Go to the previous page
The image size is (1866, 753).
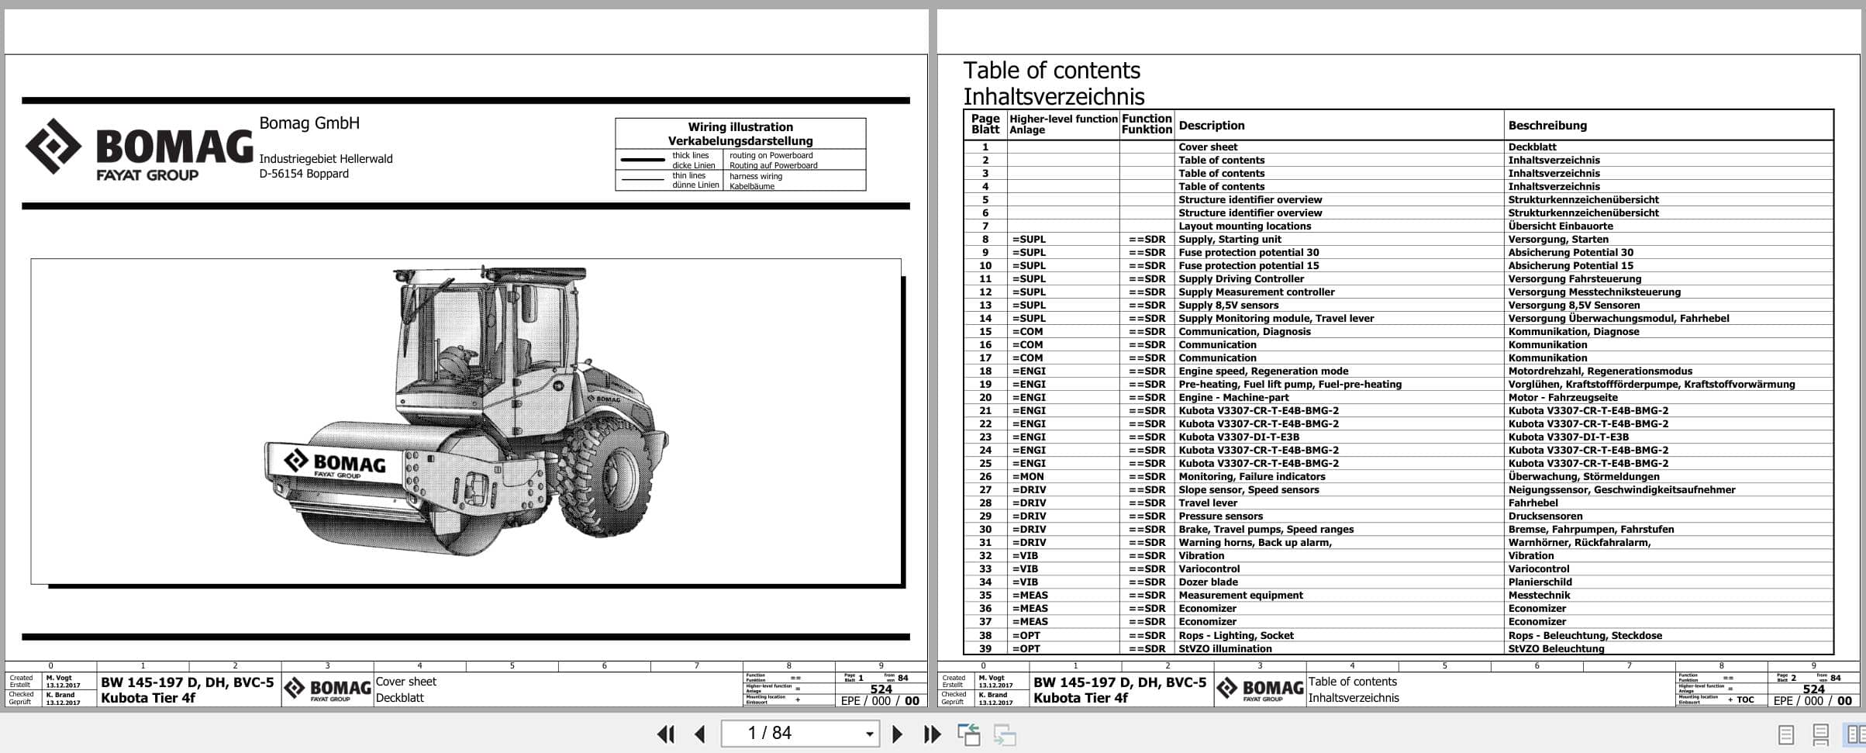(x=700, y=734)
